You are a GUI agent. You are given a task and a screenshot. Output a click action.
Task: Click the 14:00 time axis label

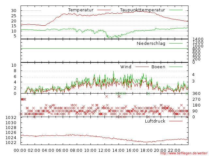(x=118, y=150)
